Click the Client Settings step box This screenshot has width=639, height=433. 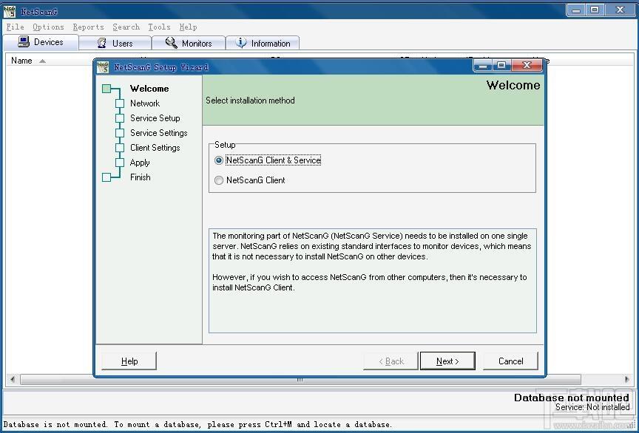coord(120,148)
